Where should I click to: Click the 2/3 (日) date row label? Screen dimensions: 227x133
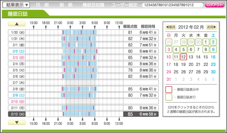point(17,57)
